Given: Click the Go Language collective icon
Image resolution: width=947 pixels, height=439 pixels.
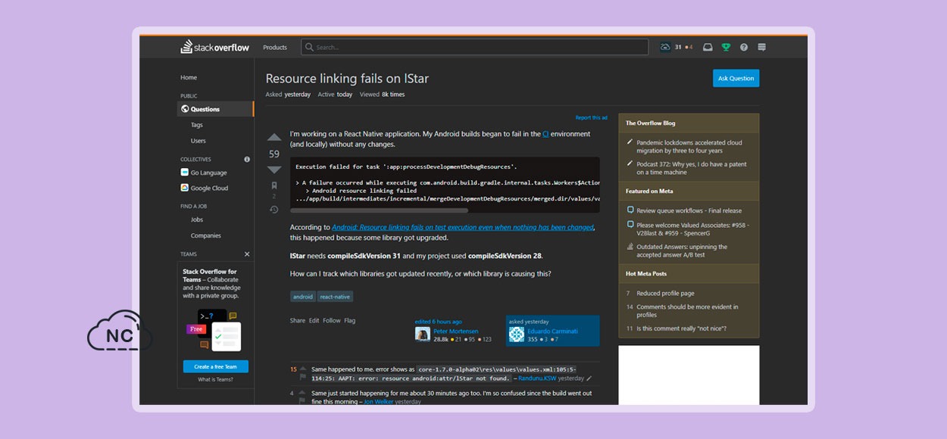Looking at the screenshot, I should pos(185,173).
